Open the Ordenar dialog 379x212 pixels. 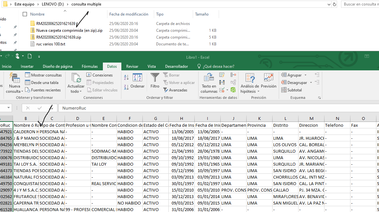(x=137, y=81)
